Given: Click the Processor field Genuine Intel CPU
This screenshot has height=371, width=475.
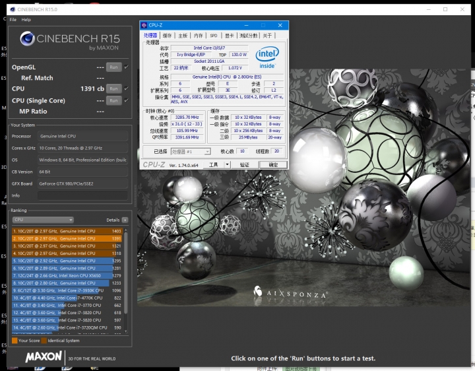Looking at the screenshot, I should 82,137.
